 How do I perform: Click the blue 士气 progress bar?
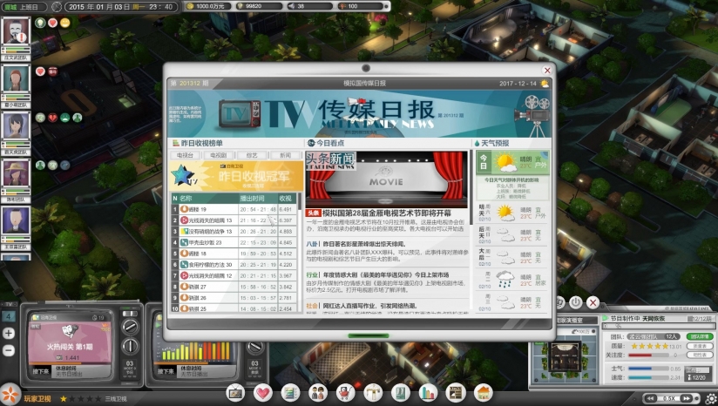[648, 369]
